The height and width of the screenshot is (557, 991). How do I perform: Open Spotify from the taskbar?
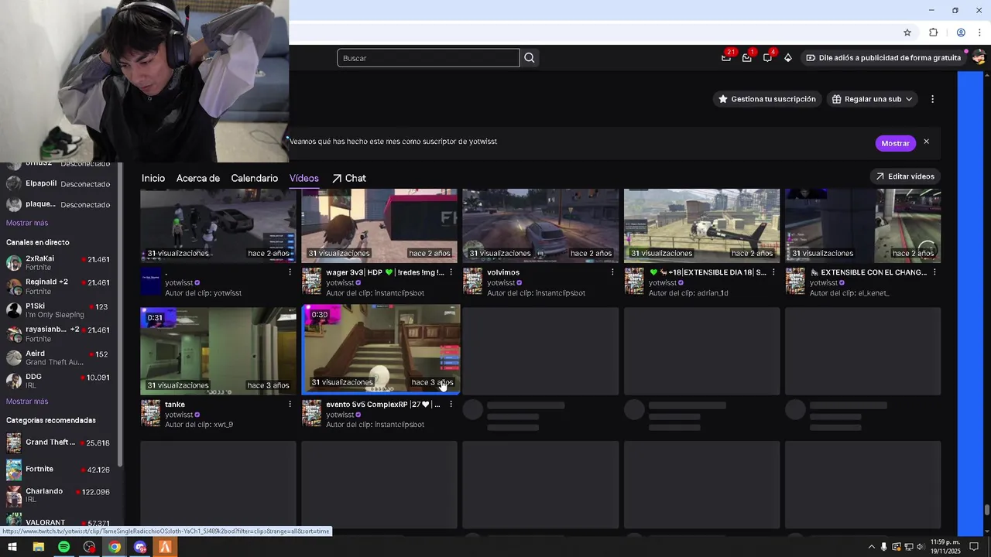[x=63, y=547]
